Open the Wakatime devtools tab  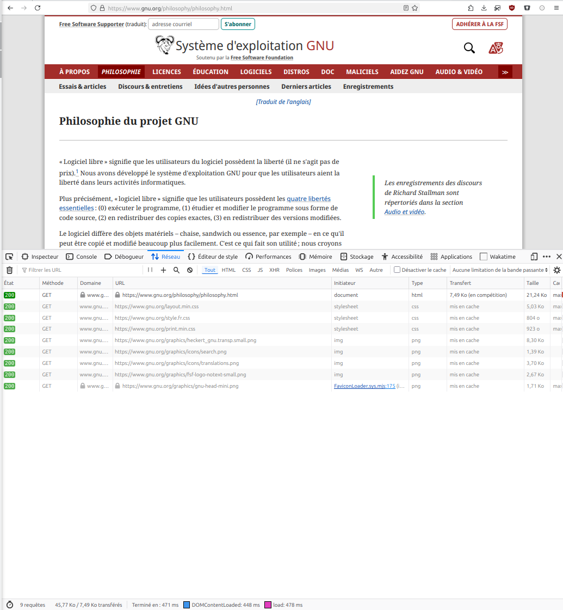pyautogui.click(x=498, y=257)
